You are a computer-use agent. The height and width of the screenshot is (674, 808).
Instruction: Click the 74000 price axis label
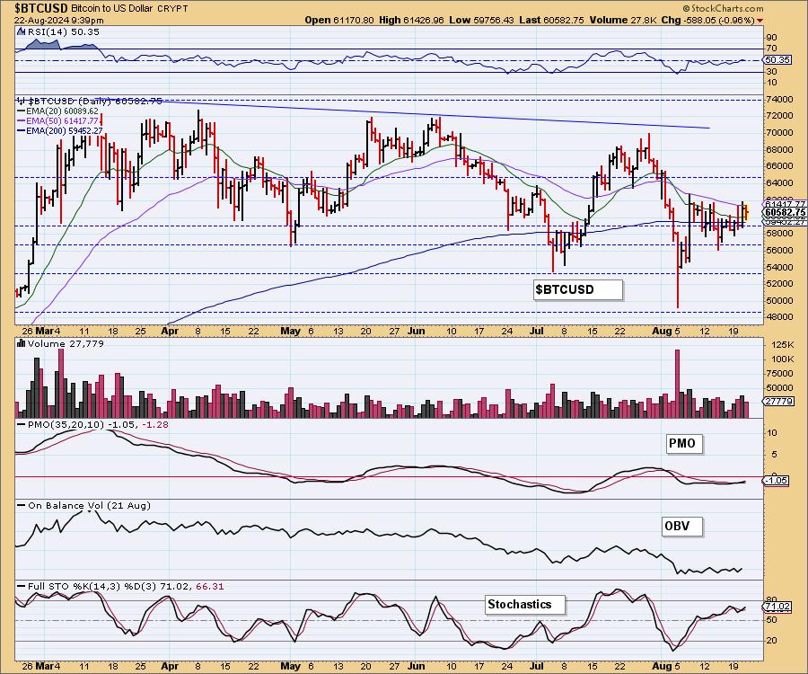pyautogui.click(x=779, y=99)
